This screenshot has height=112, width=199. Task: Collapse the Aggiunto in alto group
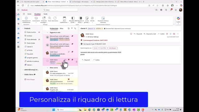click(x=48, y=32)
